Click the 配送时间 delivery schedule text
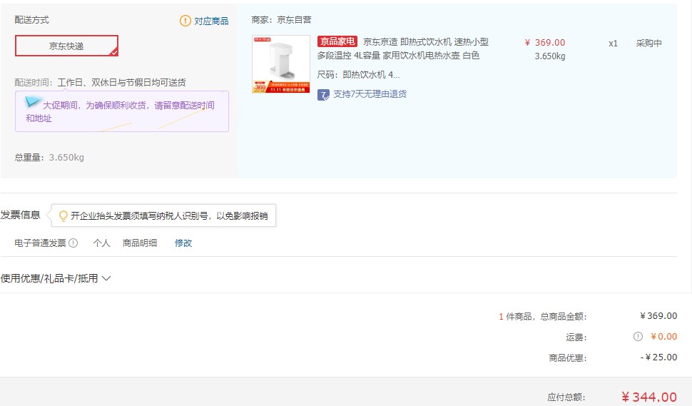 [x=100, y=83]
